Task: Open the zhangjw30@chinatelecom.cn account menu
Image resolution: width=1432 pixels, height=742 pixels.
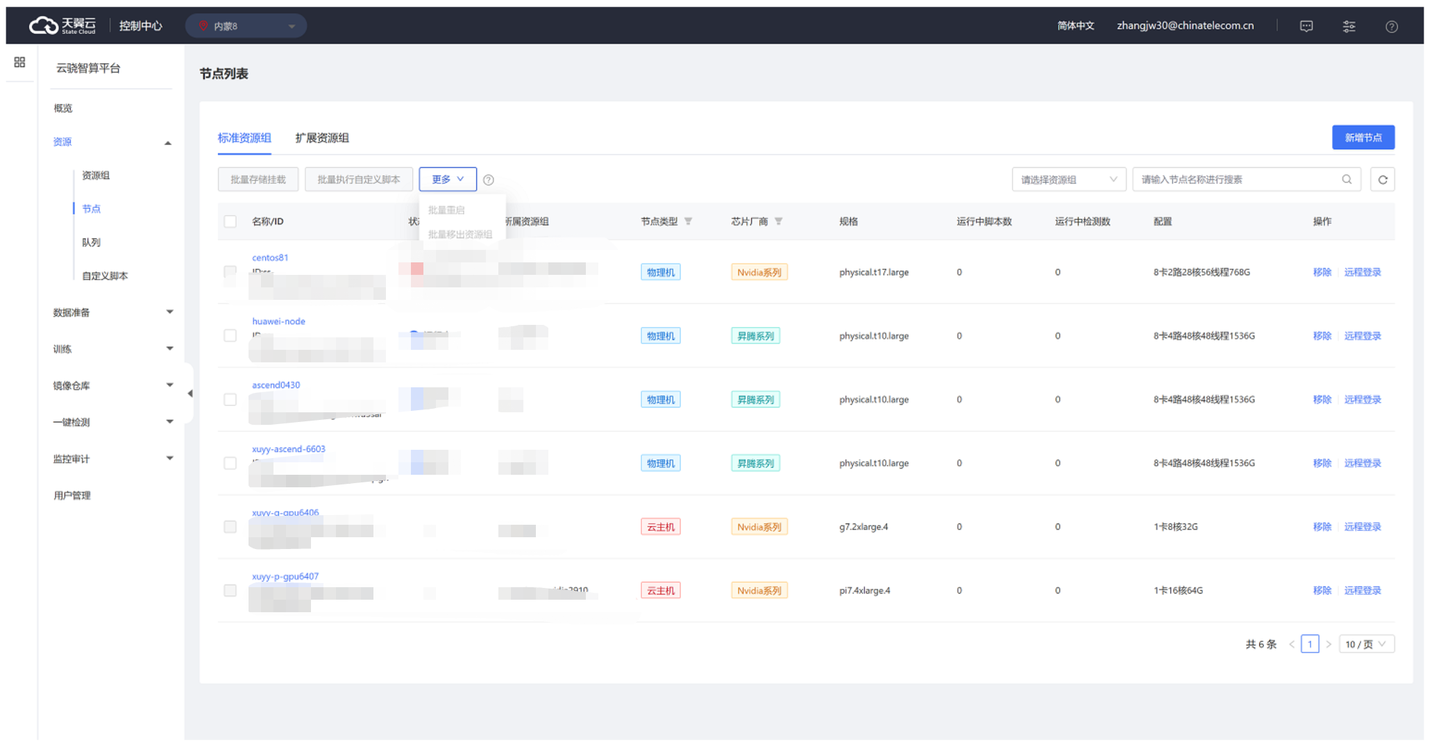Action: [1185, 26]
